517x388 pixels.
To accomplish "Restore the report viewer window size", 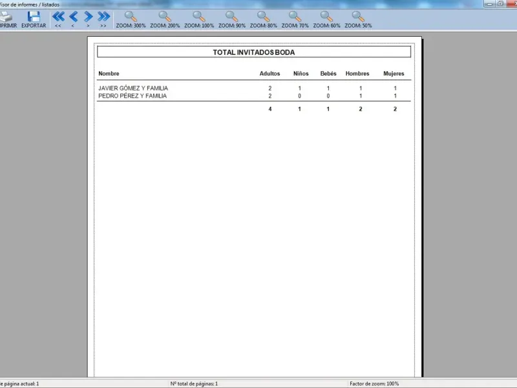I will (x=500, y=4).
